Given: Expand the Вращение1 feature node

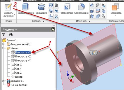Looking at the screenshot, I should click(x=3, y=81).
